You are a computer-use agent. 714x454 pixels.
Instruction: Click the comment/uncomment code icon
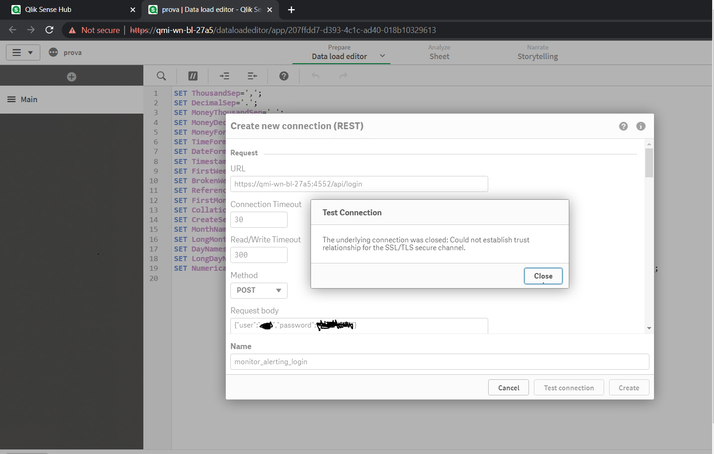tap(192, 76)
